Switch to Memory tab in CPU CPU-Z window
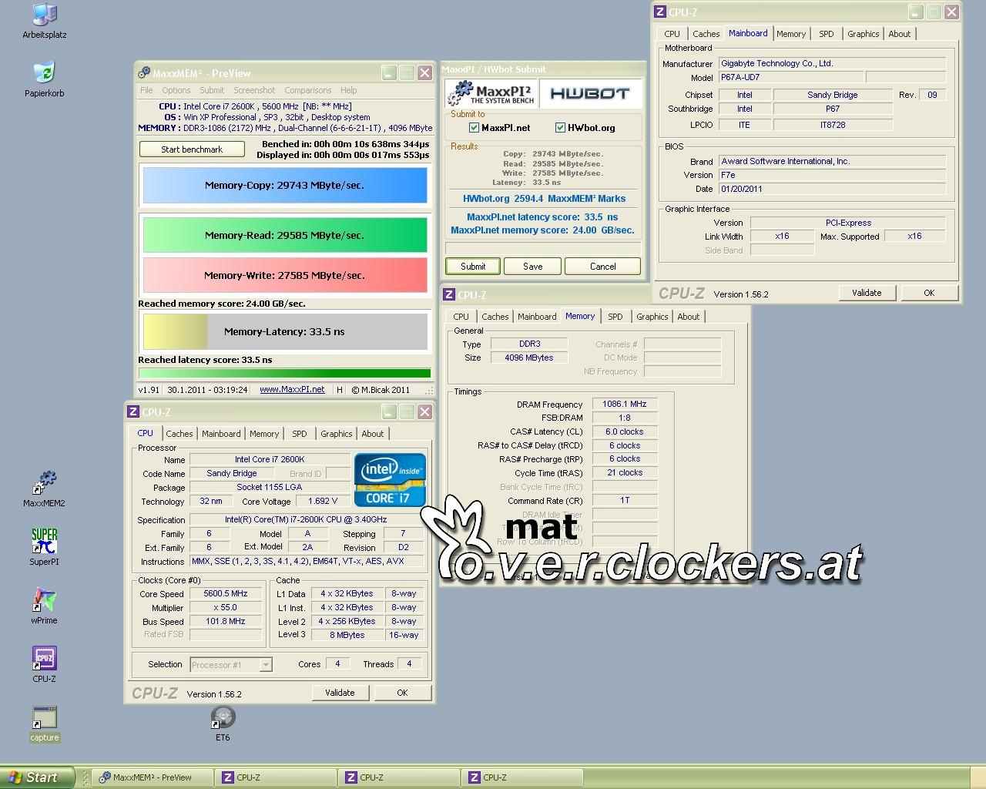The width and height of the screenshot is (986, 789). pos(264,434)
